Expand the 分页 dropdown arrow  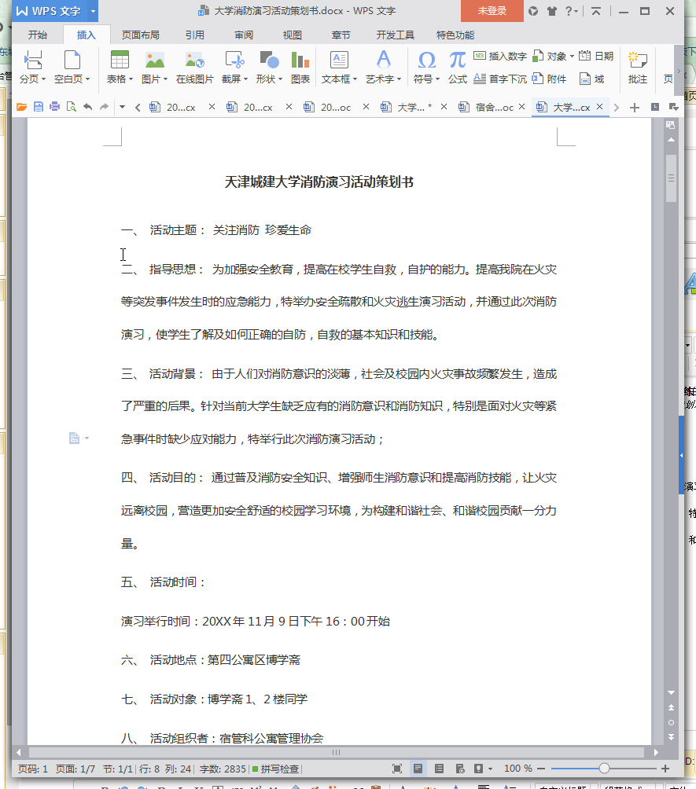click(43, 79)
